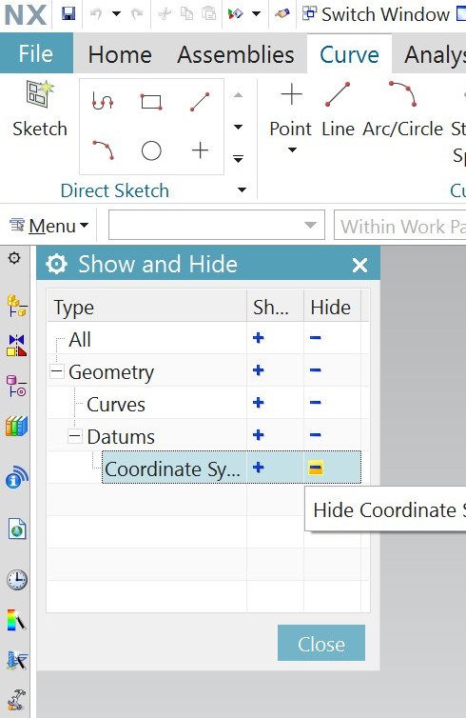Open the HD3D Tools info icon
The image size is (466, 718).
tap(17, 478)
